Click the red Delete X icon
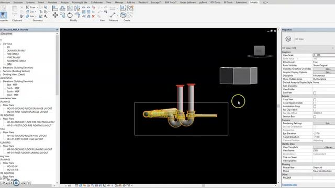This screenshot has height=188, width=335. [93, 16]
